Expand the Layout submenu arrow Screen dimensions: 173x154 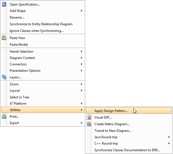(82, 91)
